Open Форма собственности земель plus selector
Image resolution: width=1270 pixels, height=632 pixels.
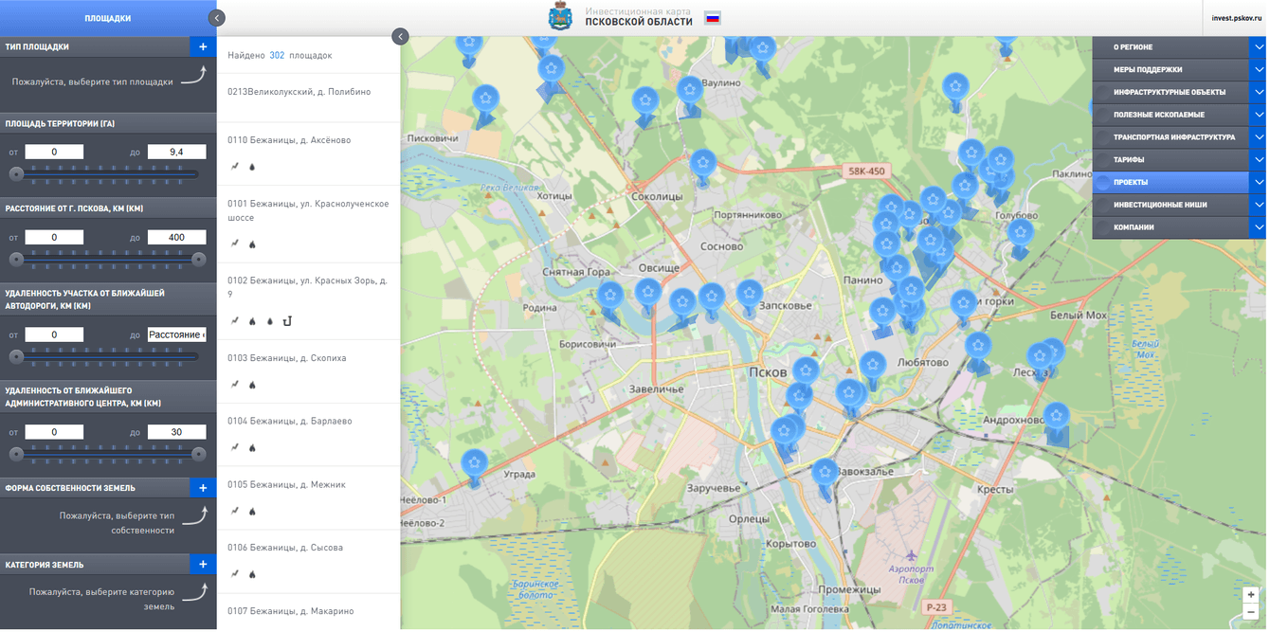tap(203, 488)
